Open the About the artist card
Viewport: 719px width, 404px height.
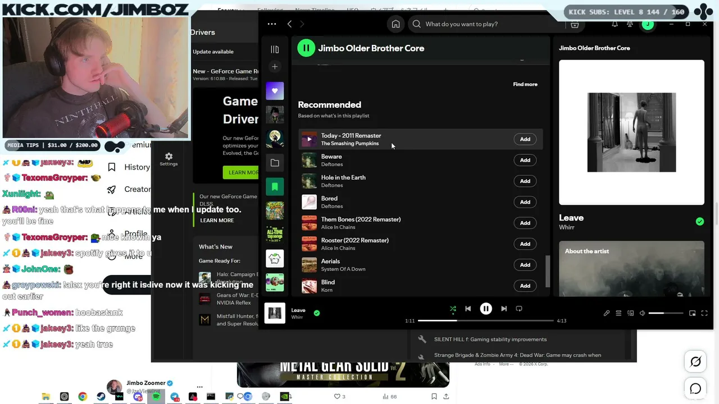[631, 269]
